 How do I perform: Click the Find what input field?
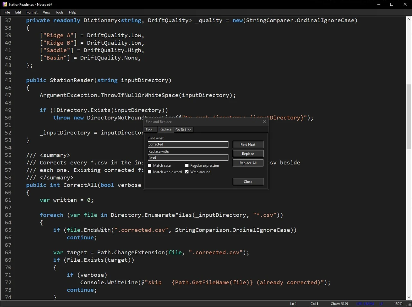[x=188, y=145]
